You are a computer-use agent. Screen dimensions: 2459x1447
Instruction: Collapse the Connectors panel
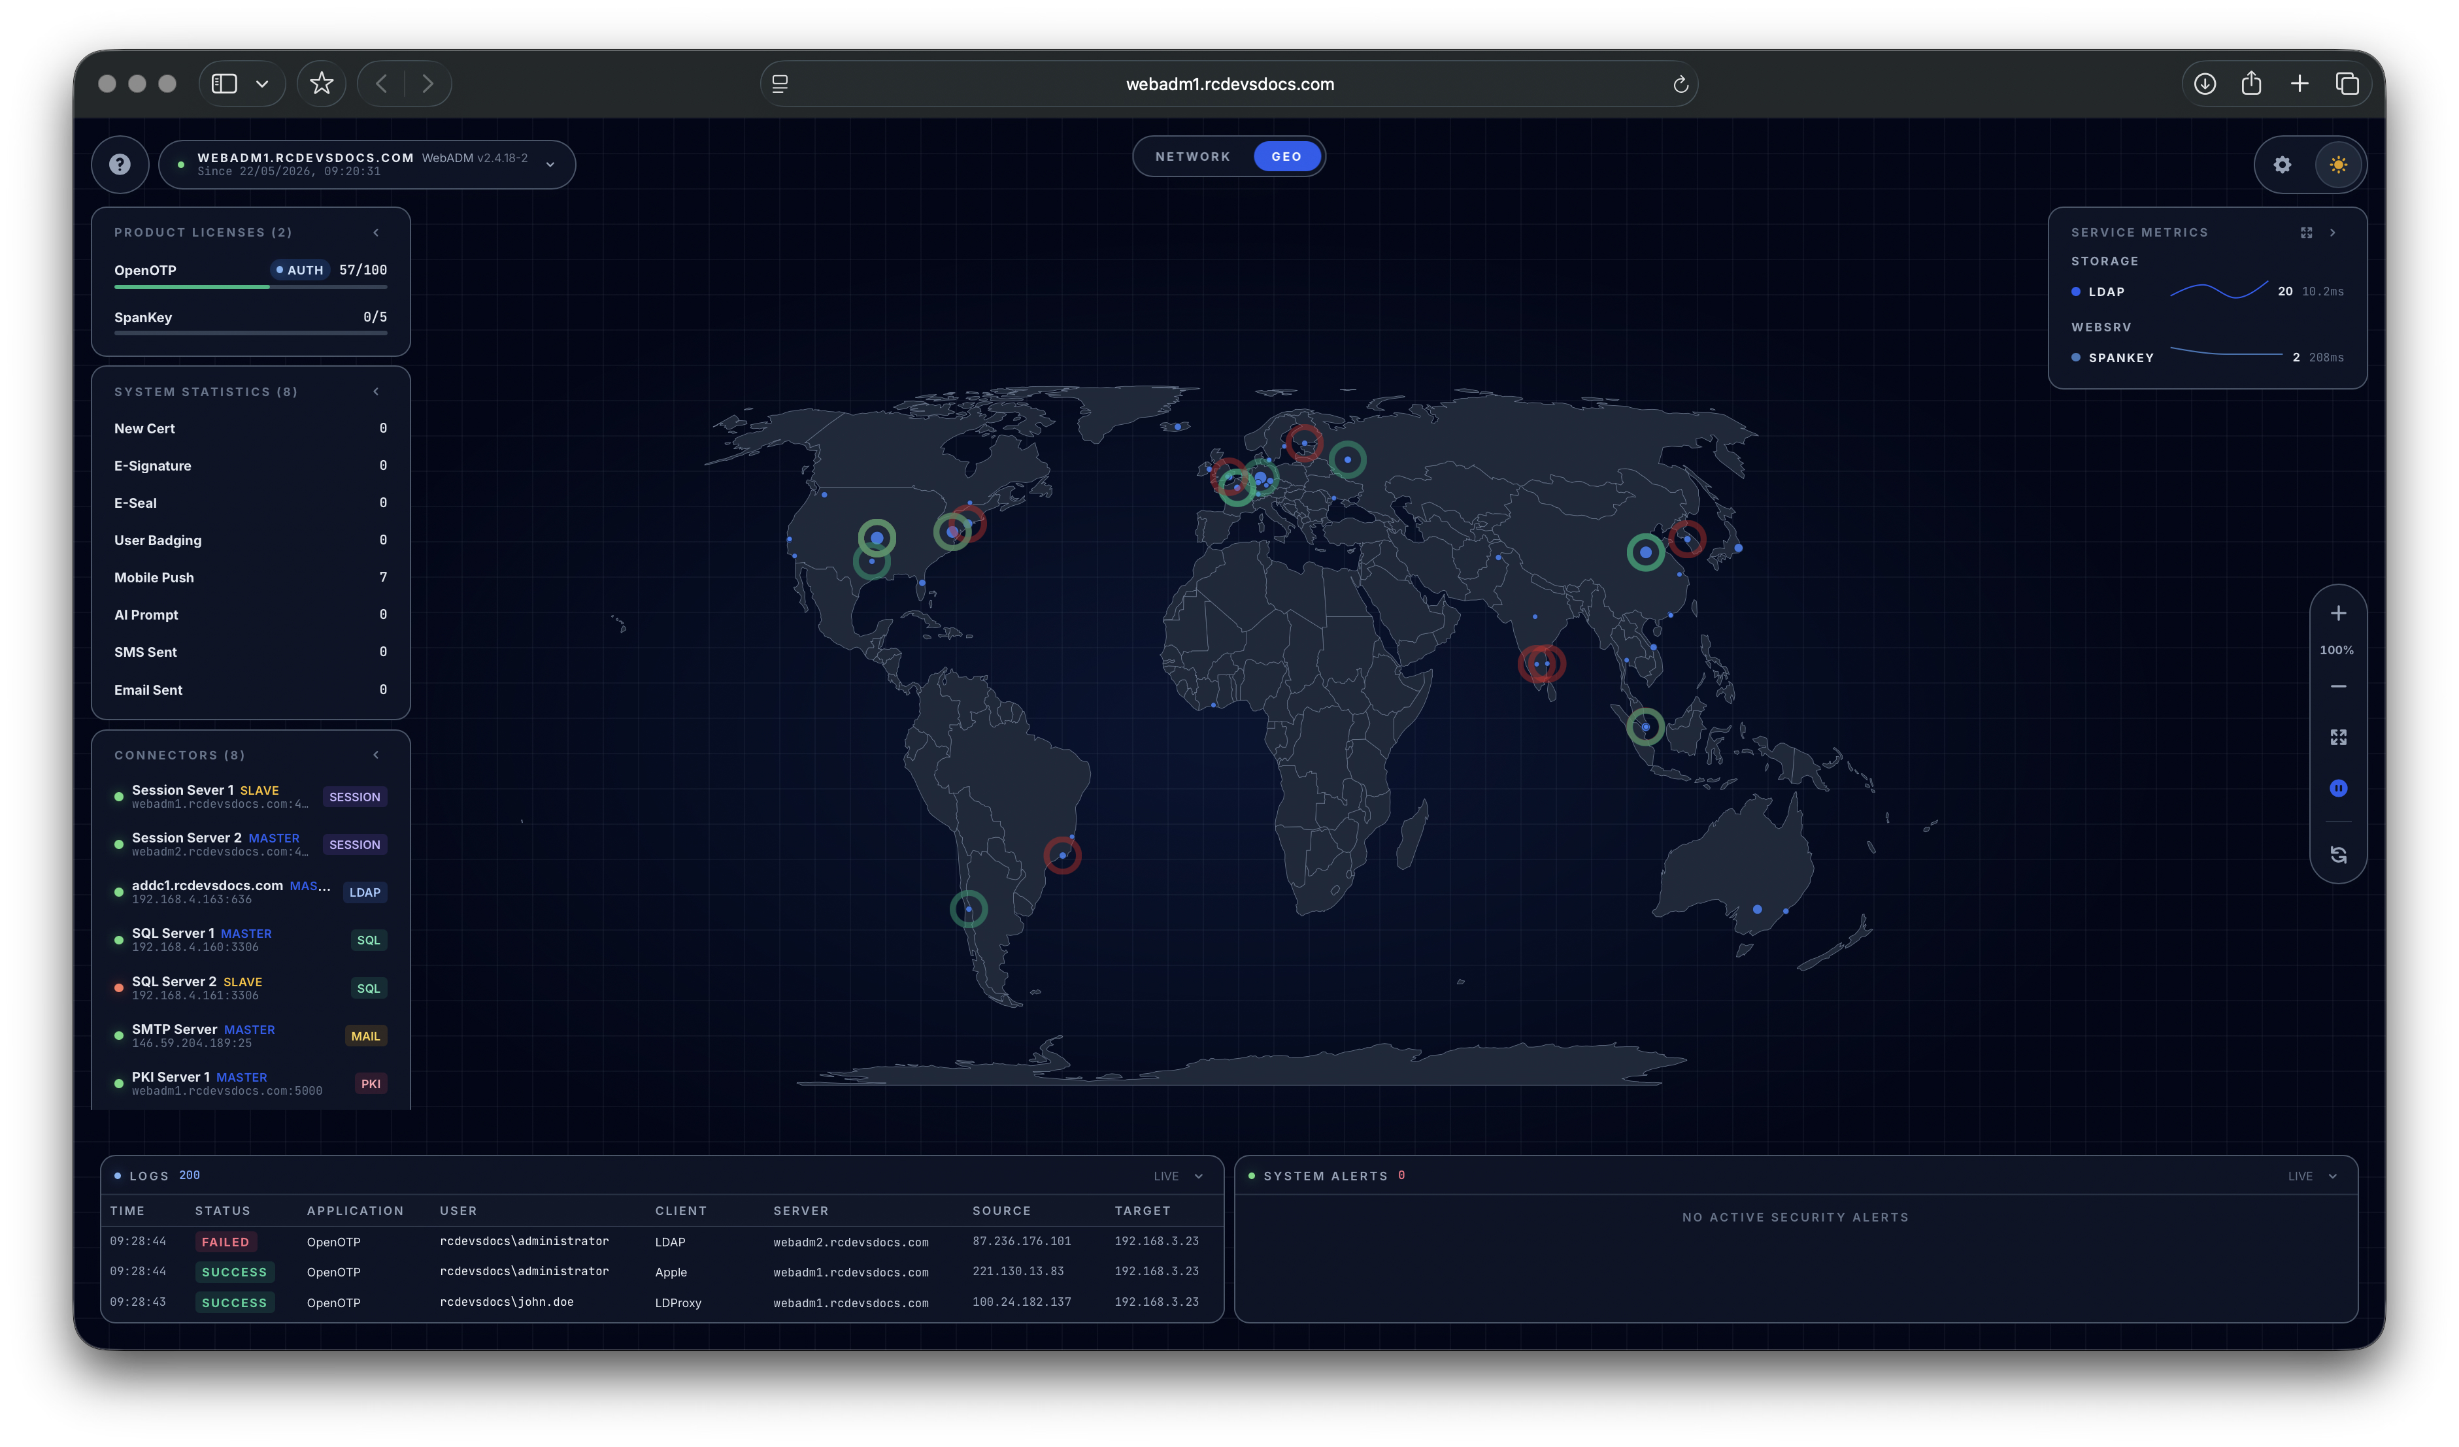point(376,756)
